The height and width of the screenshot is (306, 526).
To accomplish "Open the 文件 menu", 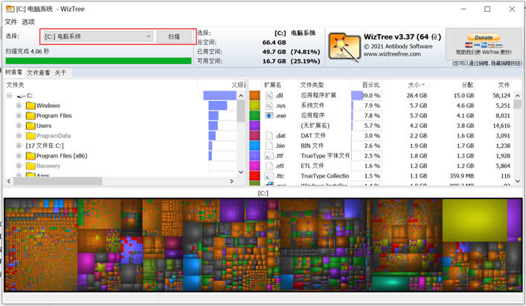I will coord(10,22).
